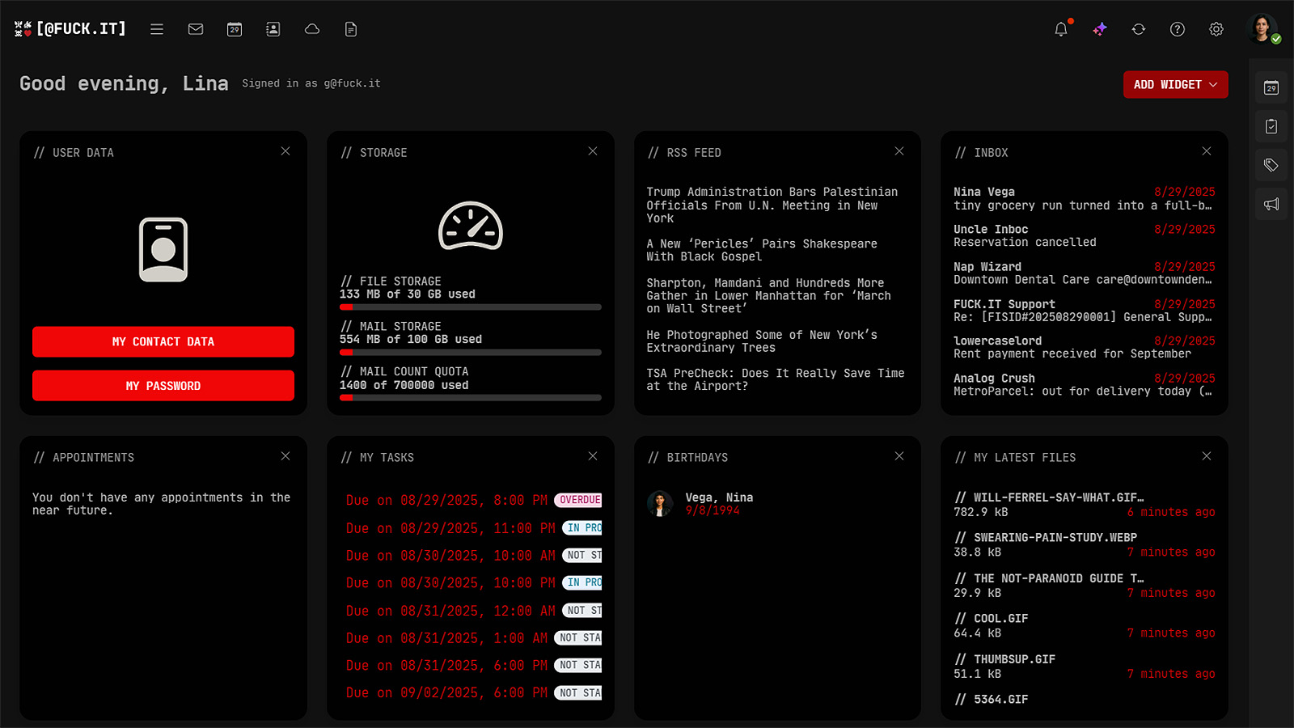Open the cloud drive icon
The width and height of the screenshot is (1294, 728).
coord(312,29)
